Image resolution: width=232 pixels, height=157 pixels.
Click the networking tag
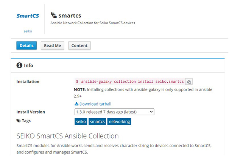pos(119,122)
